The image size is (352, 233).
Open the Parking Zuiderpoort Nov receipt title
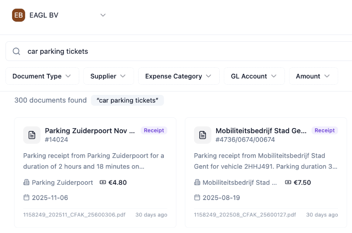coord(90,131)
